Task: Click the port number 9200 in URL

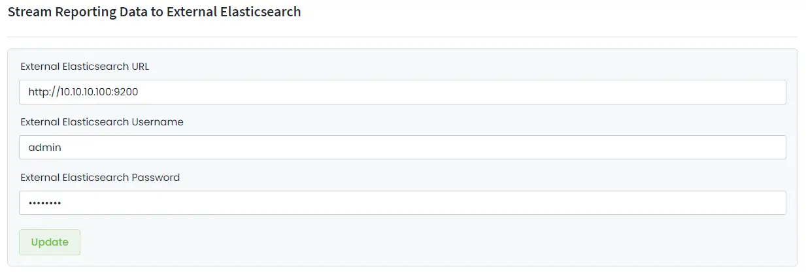Action: (x=126, y=92)
